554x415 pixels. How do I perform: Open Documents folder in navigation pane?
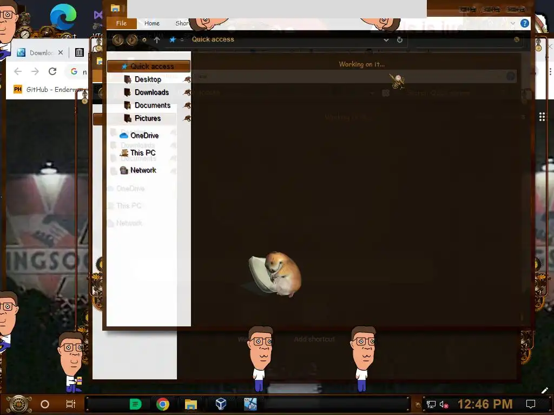[152, 105]
